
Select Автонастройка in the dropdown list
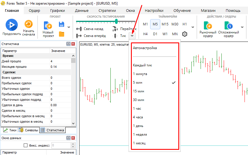(145, 48)
